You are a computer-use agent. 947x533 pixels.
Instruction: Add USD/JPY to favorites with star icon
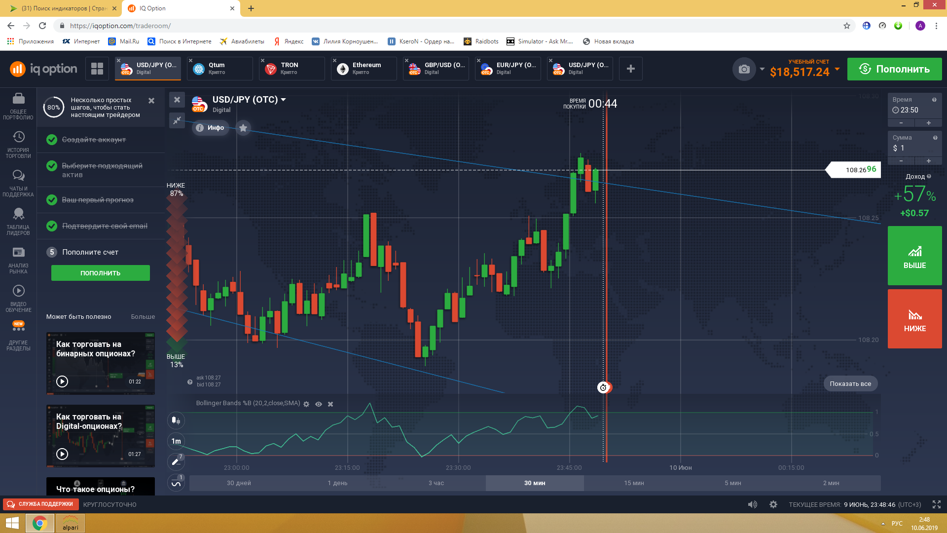point(243,128)
